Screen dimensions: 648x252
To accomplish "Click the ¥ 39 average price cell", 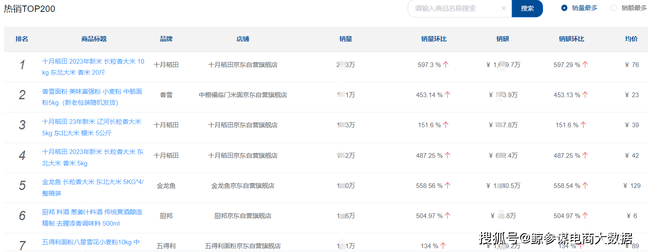I will [632, 125].
